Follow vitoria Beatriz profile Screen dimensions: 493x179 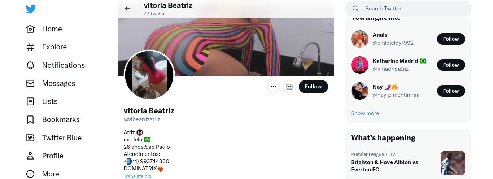coord(313,87)
